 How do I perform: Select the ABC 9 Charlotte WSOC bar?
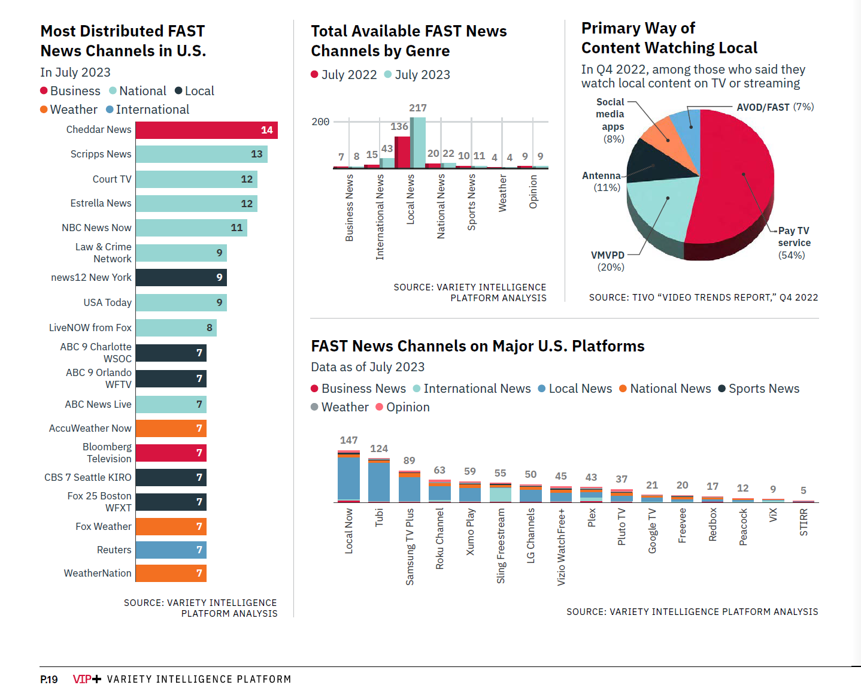[x=171, y=353]
